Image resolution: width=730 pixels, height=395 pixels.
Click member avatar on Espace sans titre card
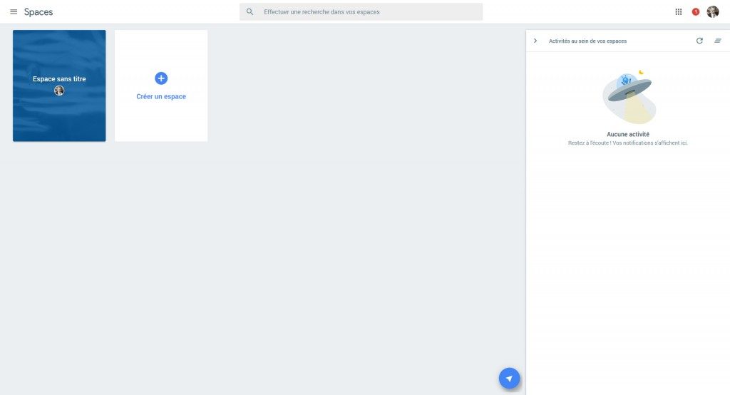point(59,91)
